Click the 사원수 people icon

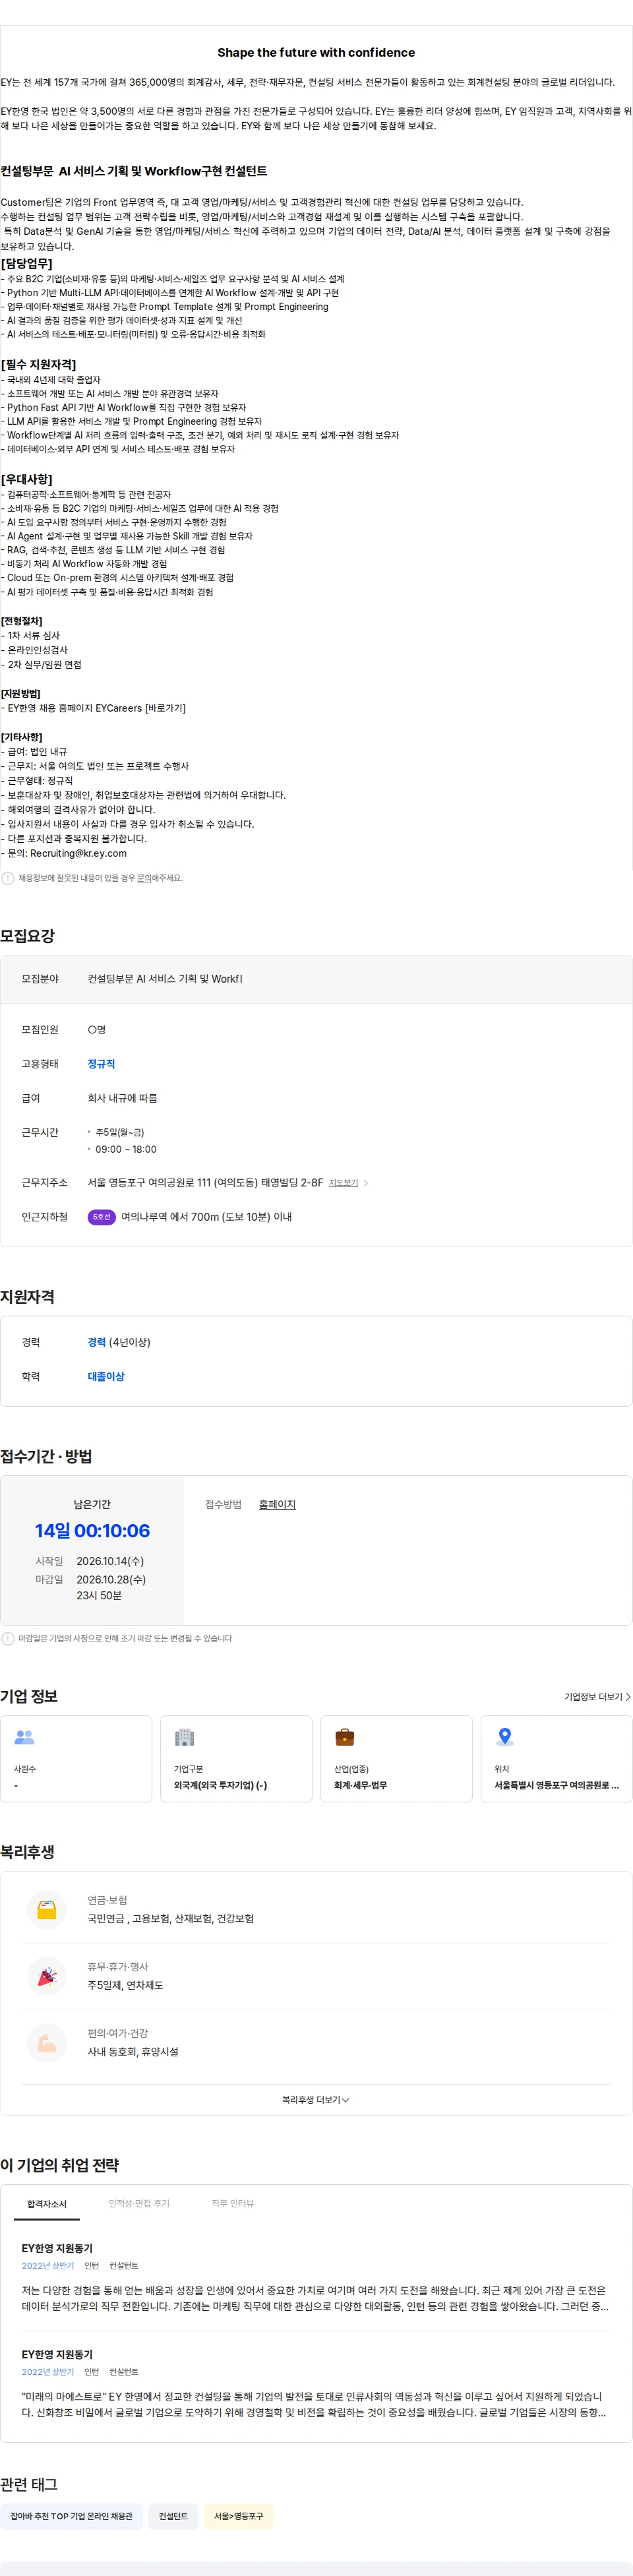click(x=25, y=1737)
